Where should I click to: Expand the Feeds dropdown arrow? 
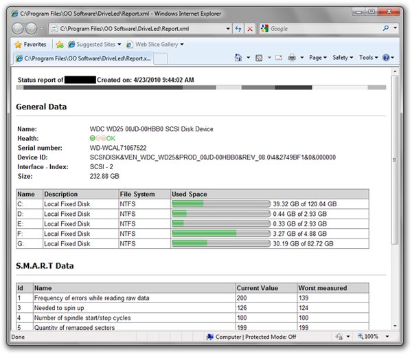(x=269, y=58)
